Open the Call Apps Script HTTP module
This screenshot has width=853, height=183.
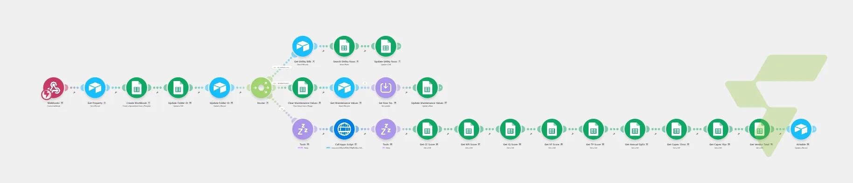pyautogui.click(x=344, y=129)
